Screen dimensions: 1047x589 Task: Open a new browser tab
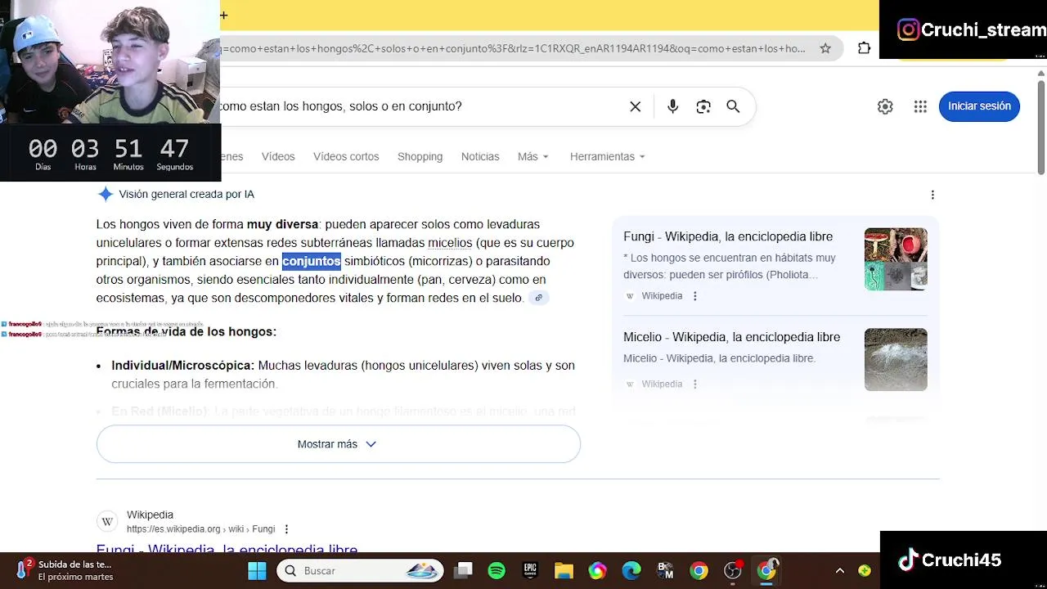tap(223, 15)
